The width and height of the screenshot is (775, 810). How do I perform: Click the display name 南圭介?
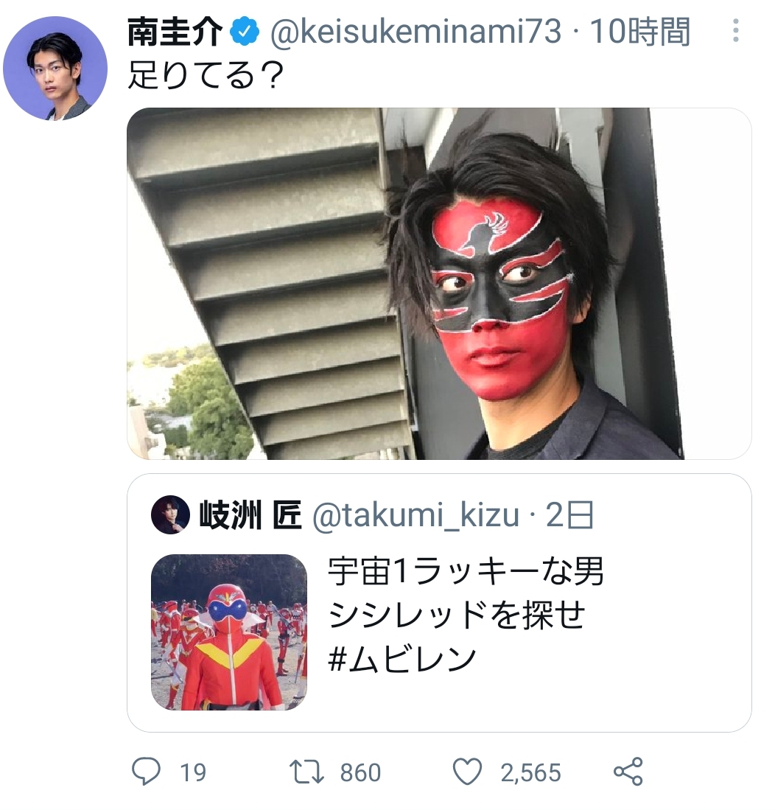[174, 32]
